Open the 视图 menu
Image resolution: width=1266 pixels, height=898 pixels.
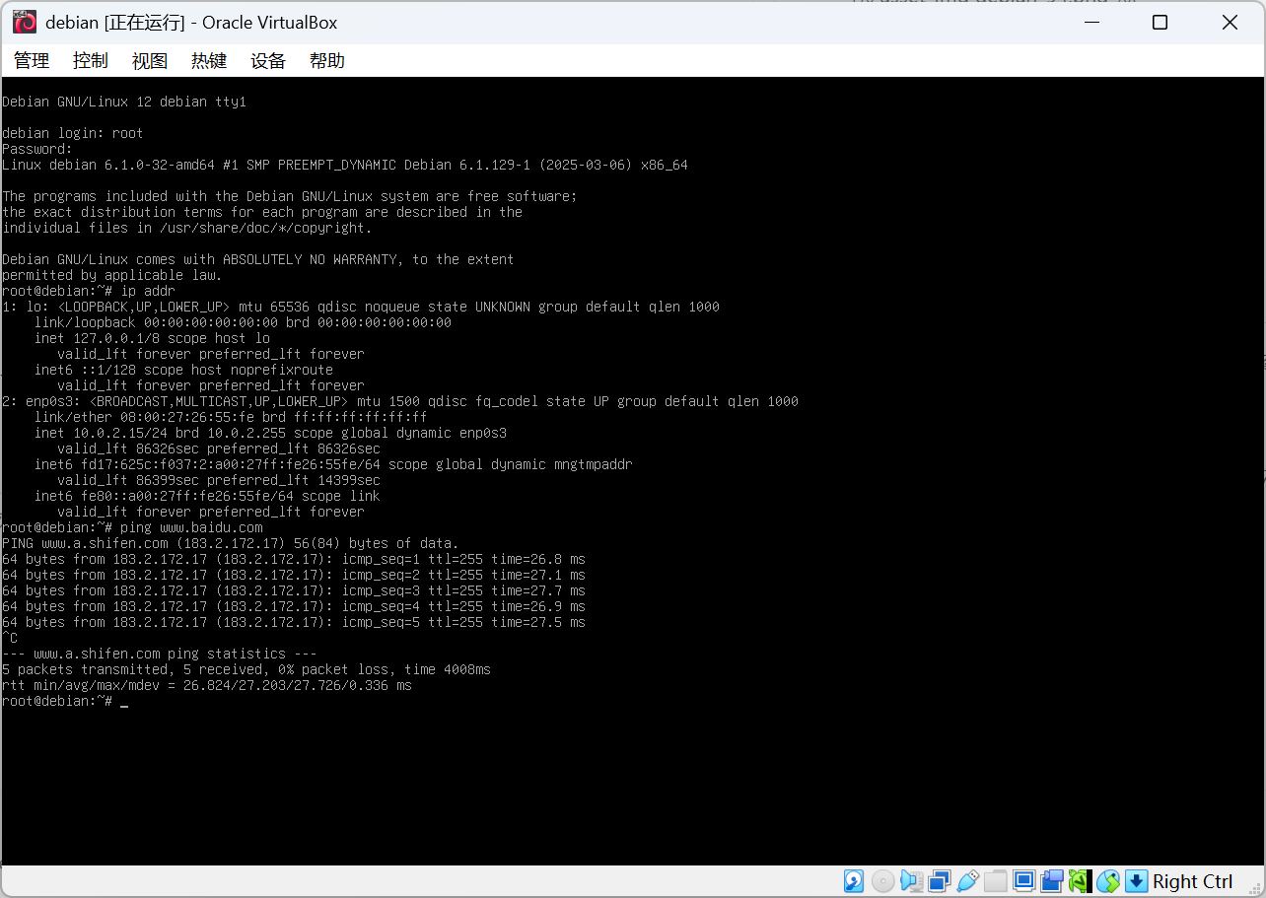(150, 61)
